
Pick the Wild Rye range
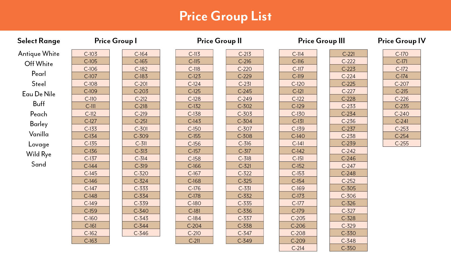coord(39,154)
